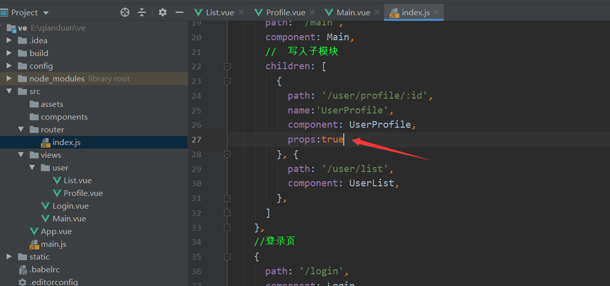Click the gear icon beside .editorconfig
This screenshot has height=286, width=610.
22,282
